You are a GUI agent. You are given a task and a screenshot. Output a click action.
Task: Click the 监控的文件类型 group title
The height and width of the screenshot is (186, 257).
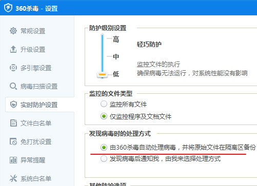pos(111,94)
